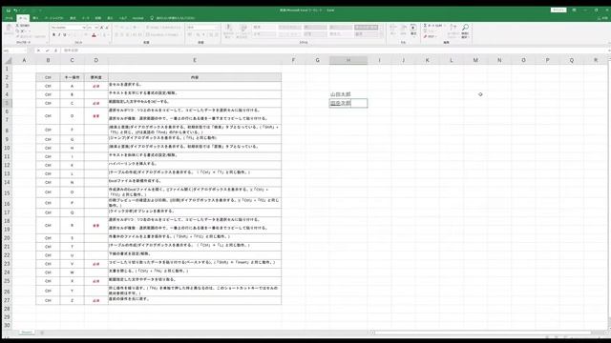This screenshot has width=611, height=343.
Task: Click column header M
Action: click(x=475, y=60)
